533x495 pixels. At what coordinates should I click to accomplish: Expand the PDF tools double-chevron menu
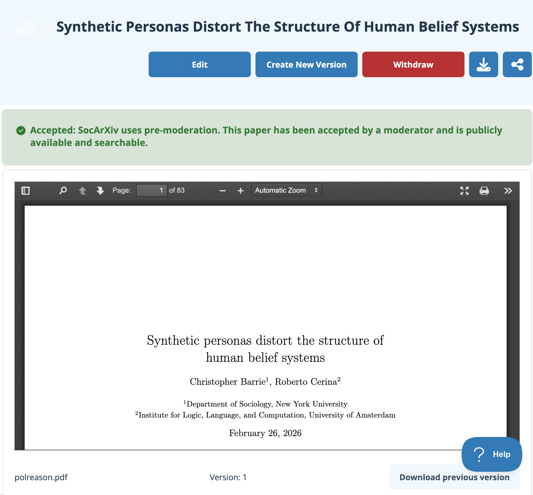tap(508, 191)
